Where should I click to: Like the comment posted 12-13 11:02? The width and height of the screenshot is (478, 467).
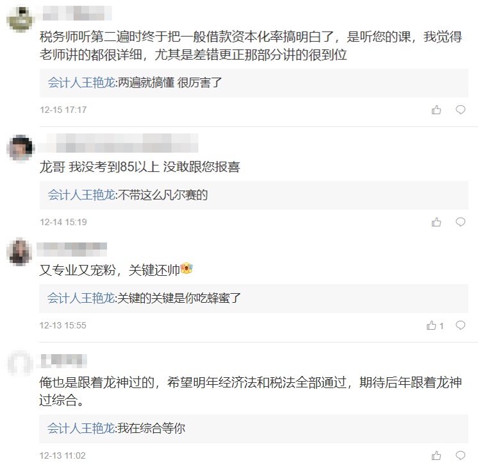pos(436,455)
